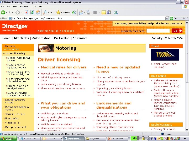The width and height of the screenshot is (189, 141).
Task: Click inside Search this site field
Action: point(158,31)
